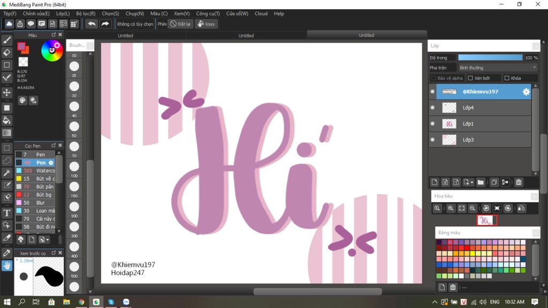Choose the Text tool
This screenshot has height=308, width=548.
(x=7, y=213)
